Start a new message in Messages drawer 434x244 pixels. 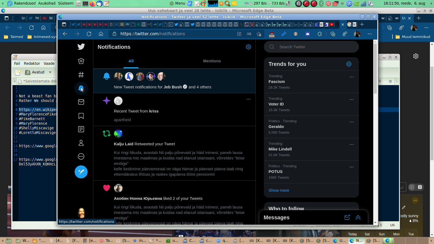point(347,217)
